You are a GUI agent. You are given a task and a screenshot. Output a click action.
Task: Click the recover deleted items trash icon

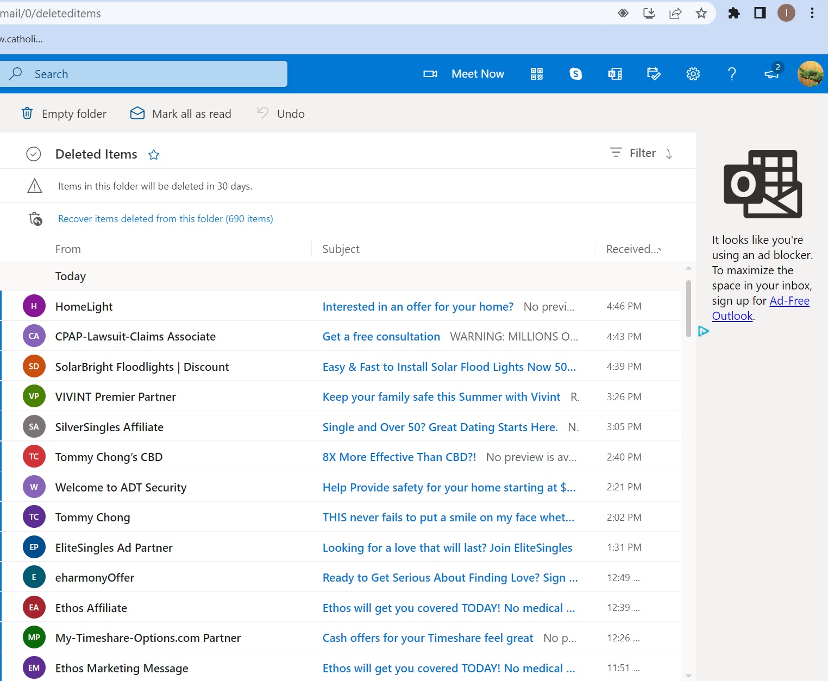pyautogui.click(x=35, y=219)
